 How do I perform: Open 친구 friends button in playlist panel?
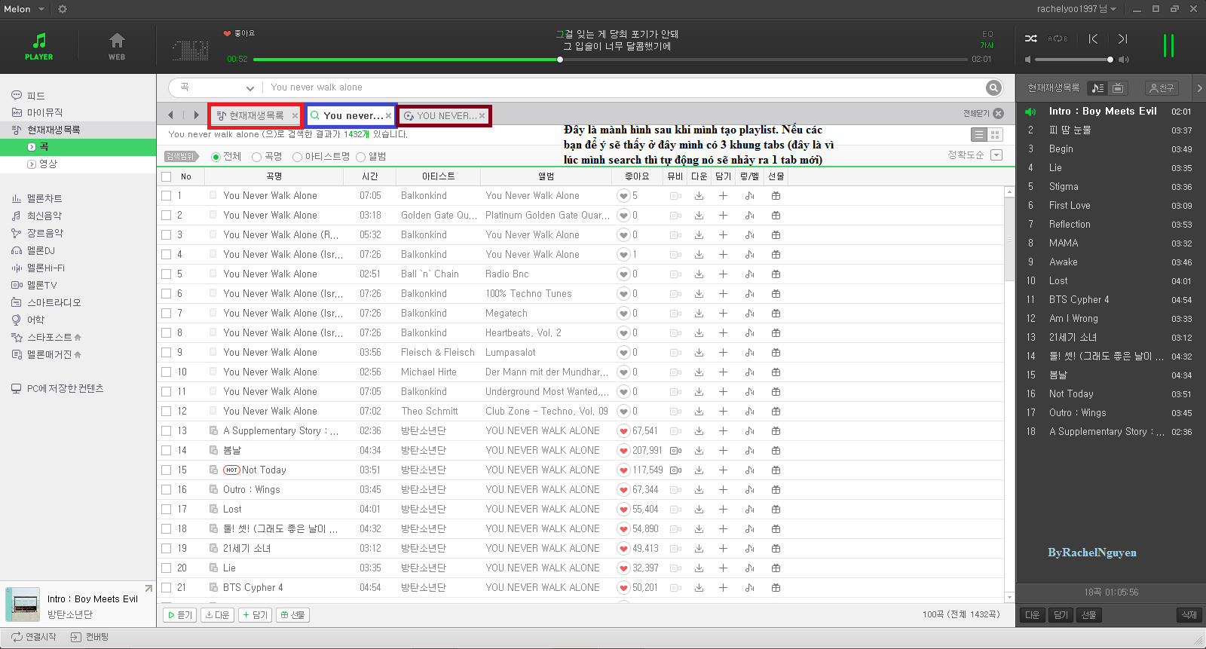1162,88
